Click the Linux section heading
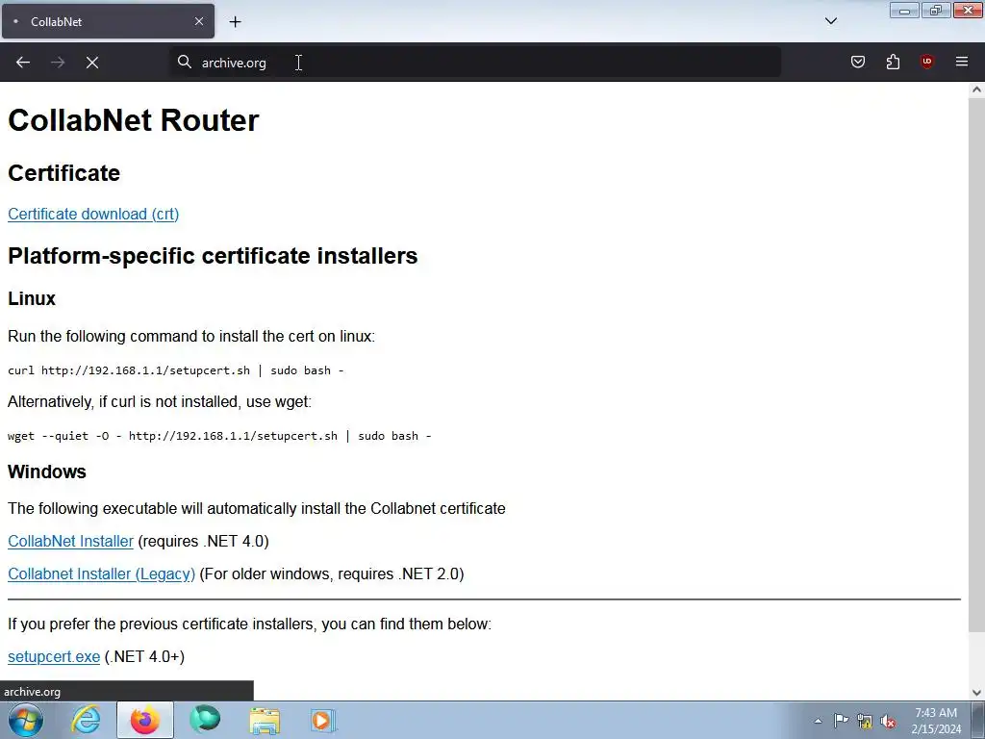 coord(32,298)
